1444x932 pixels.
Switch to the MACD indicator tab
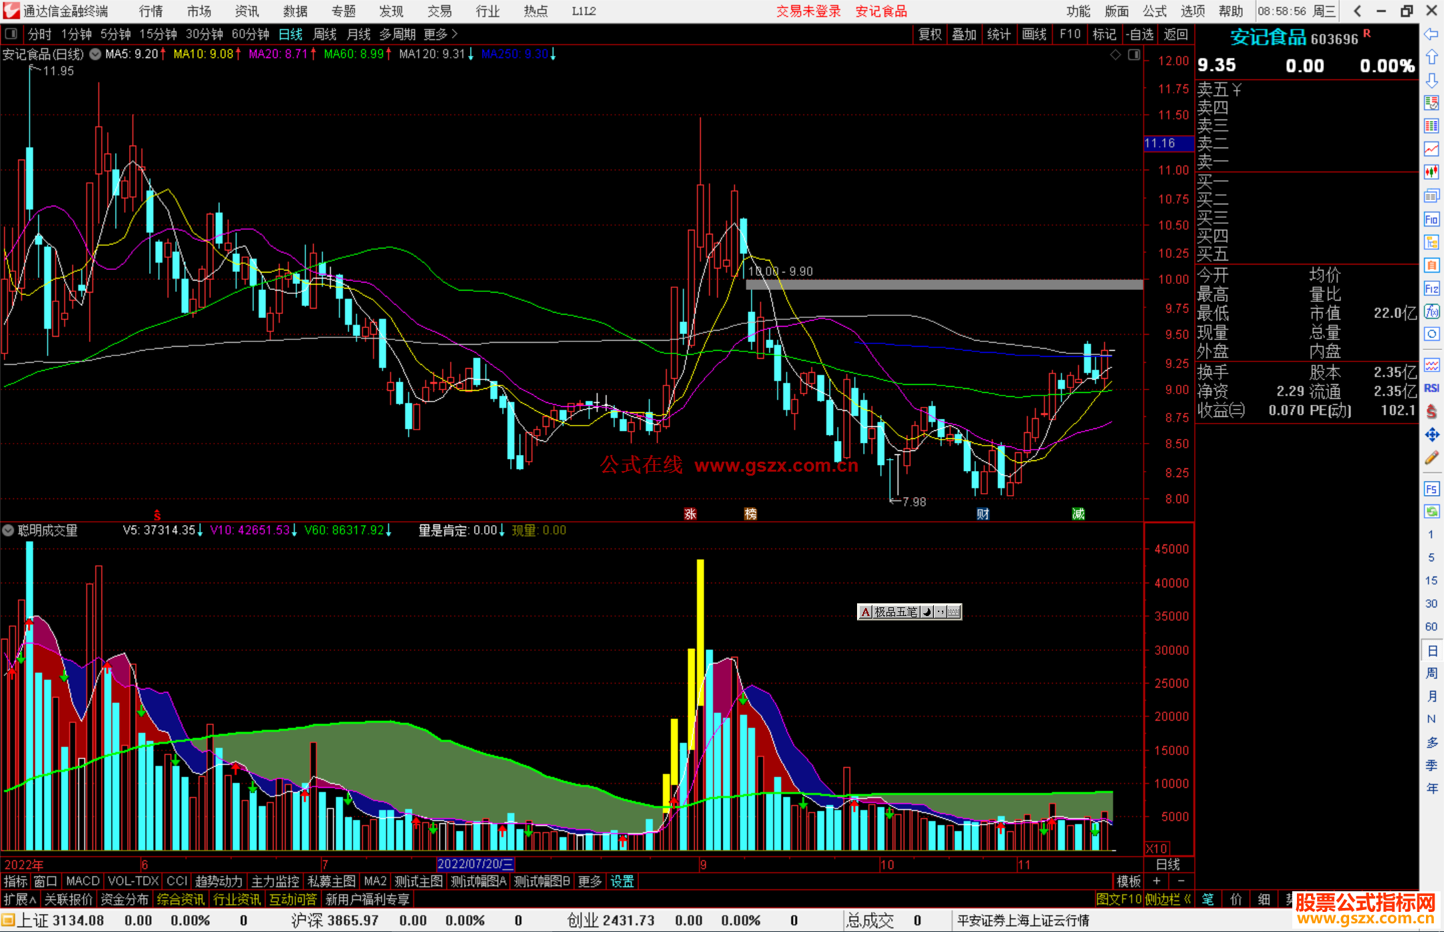point(82,881)
